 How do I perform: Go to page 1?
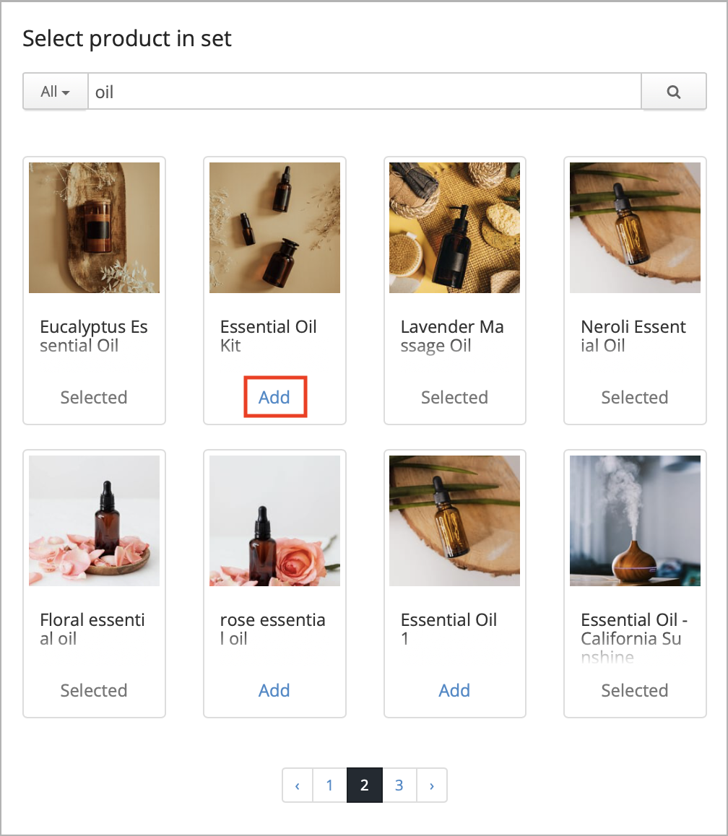coord(329,785)
